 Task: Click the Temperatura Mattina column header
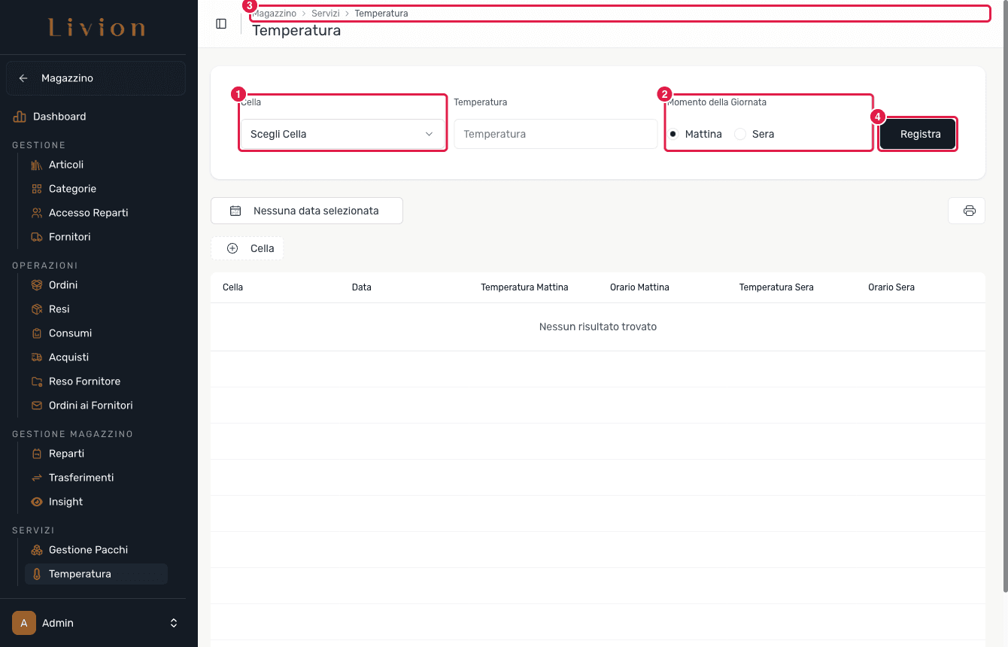(524, 287)
